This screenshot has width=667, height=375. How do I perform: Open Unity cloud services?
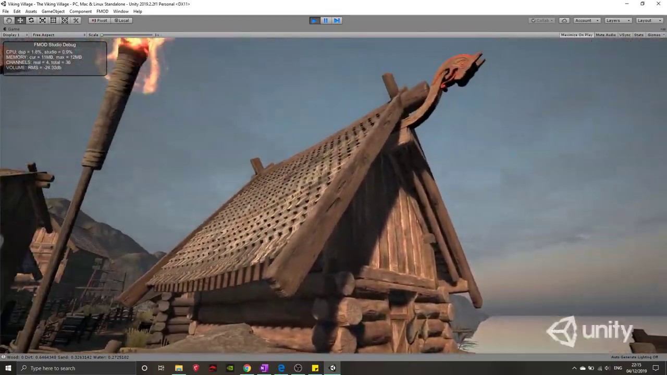pos(564,20)
